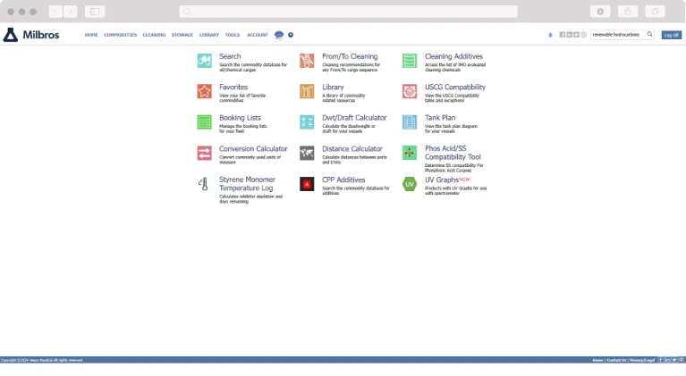Image resolution: width=686 pixels, height=376 pixels.
Task: Click the browser tabs overview button
Action: 655,12
